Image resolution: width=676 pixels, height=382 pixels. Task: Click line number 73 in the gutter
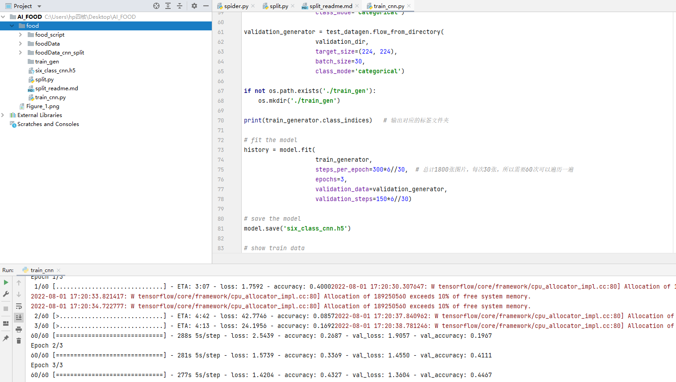[x=221, y=150]
